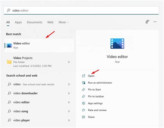Click the Run as administrator shield icon
The width and height of the screenshot is (164, 128).
point(83,83)
